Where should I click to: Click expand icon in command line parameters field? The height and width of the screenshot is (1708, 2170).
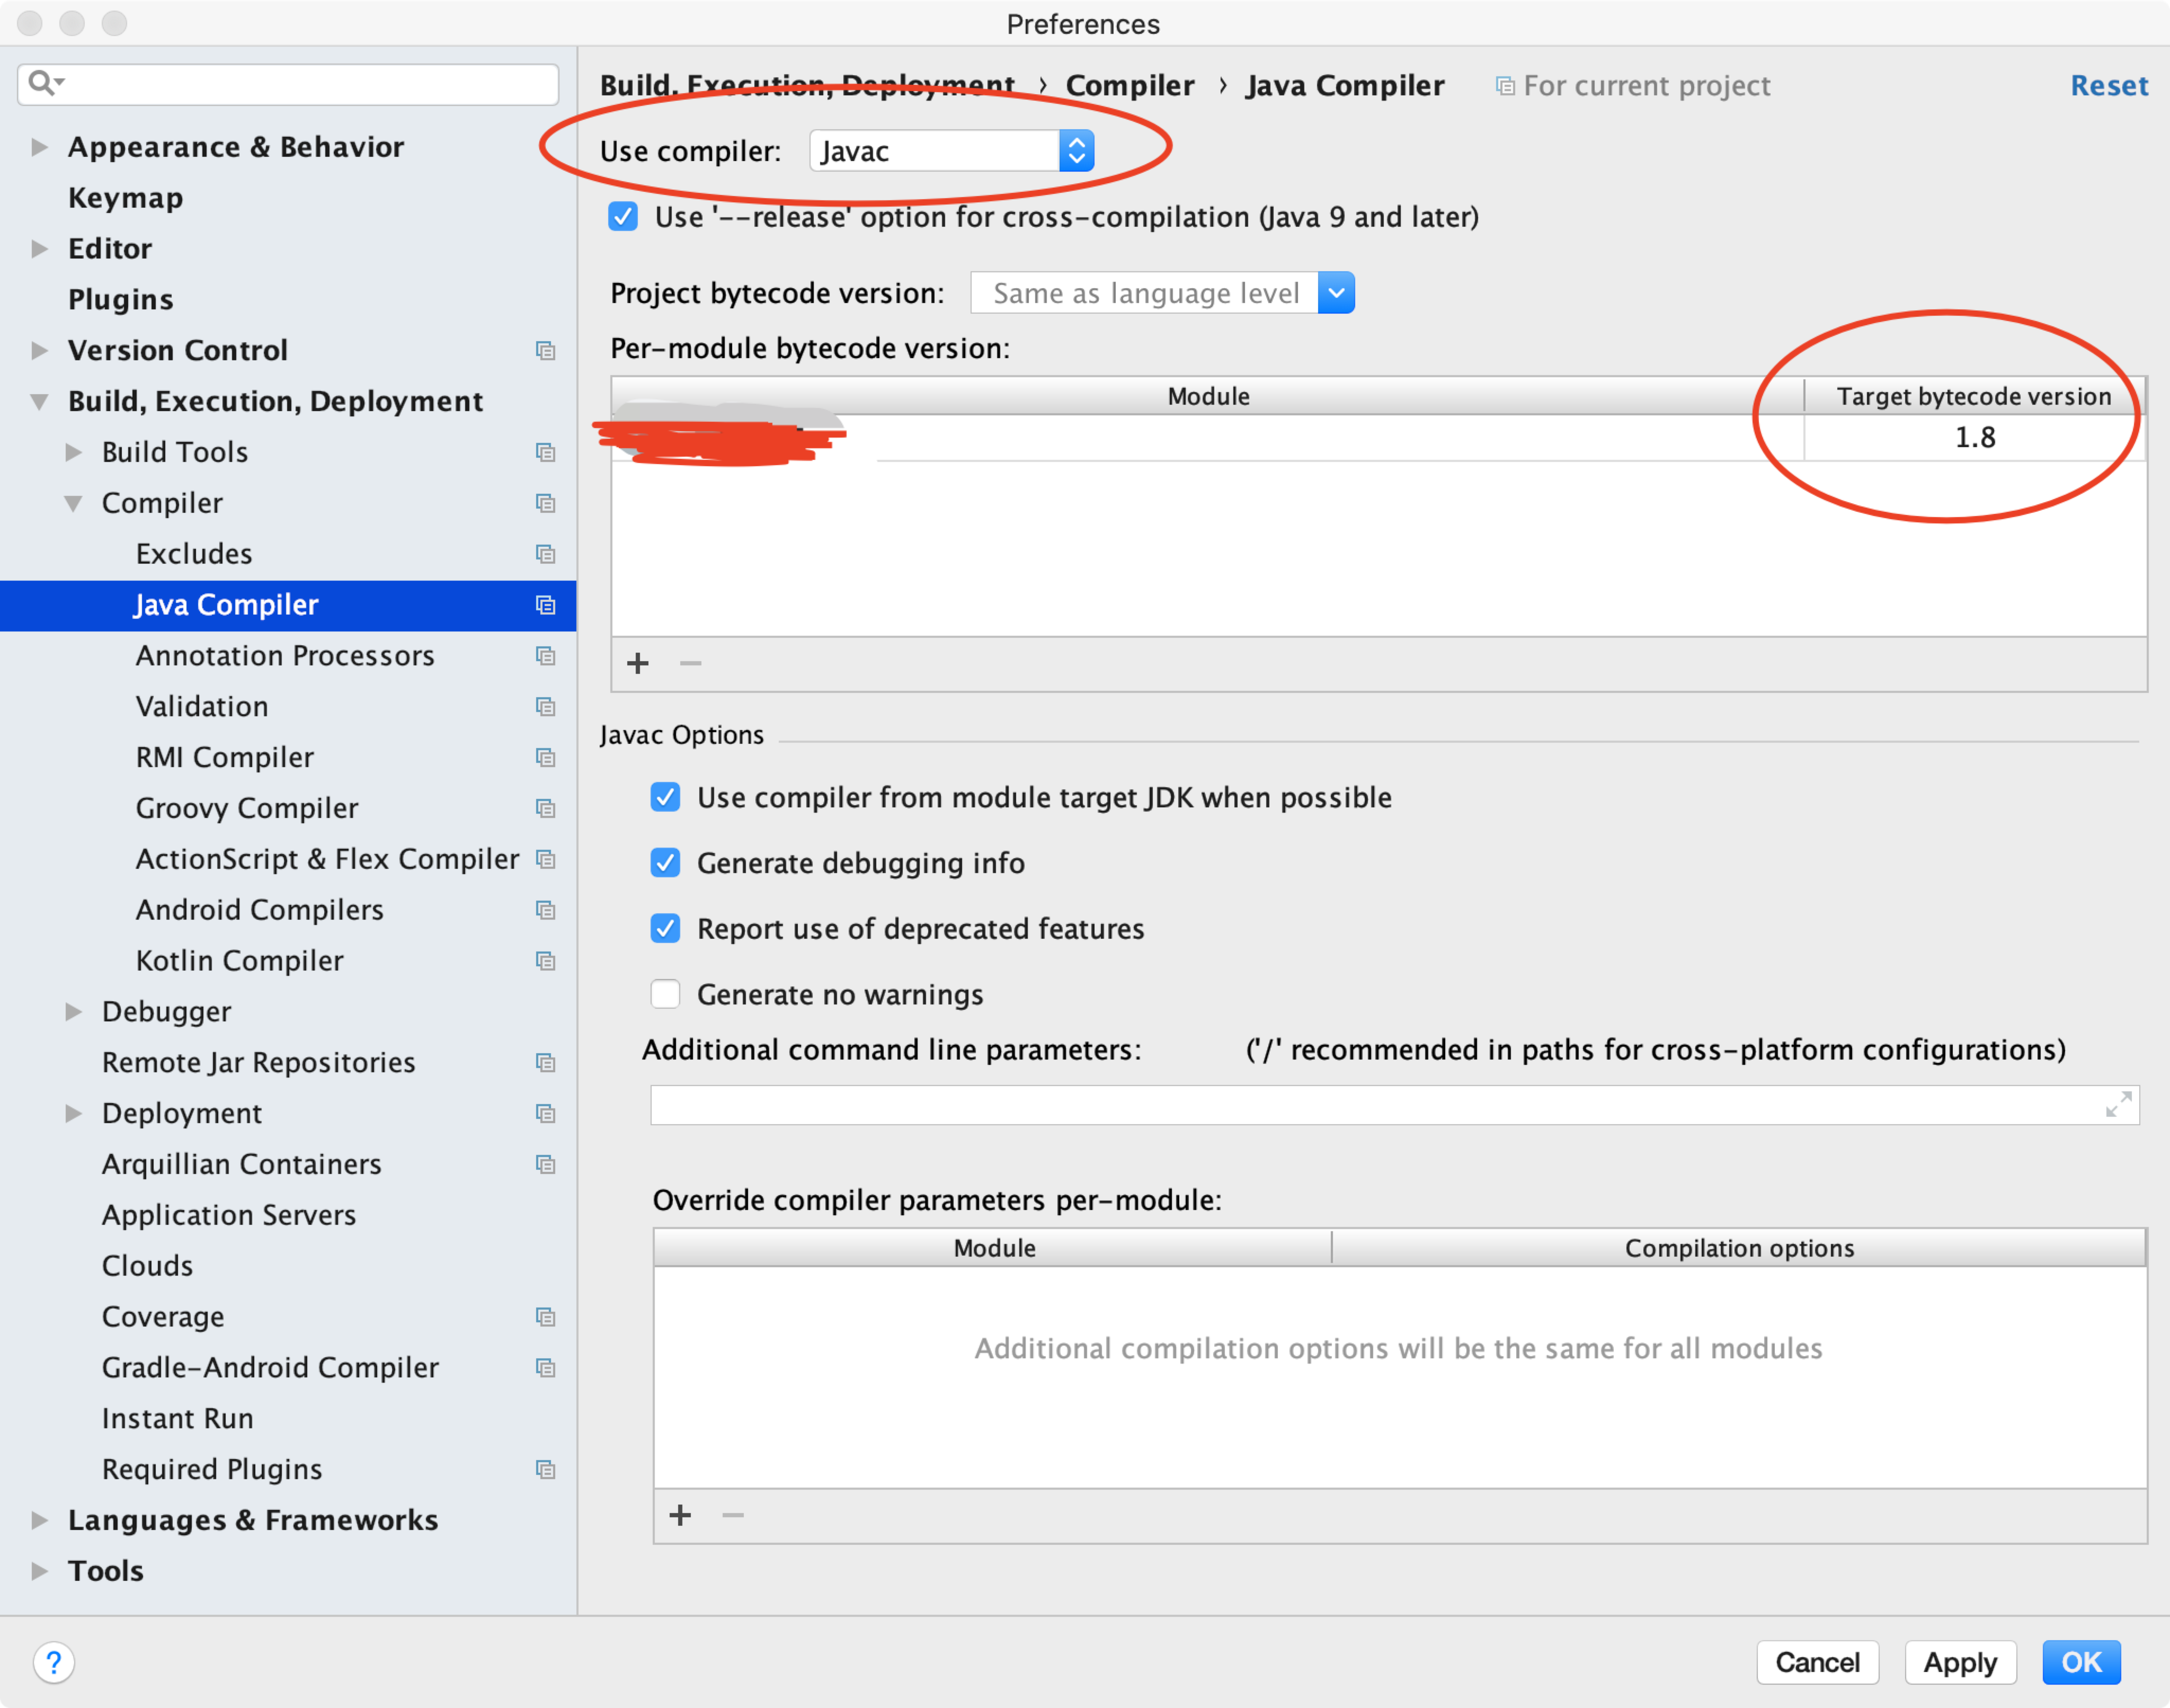[2118, 1105]
